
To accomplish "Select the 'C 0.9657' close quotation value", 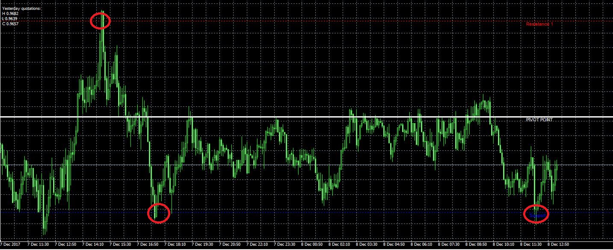I will tap(10, 24).
